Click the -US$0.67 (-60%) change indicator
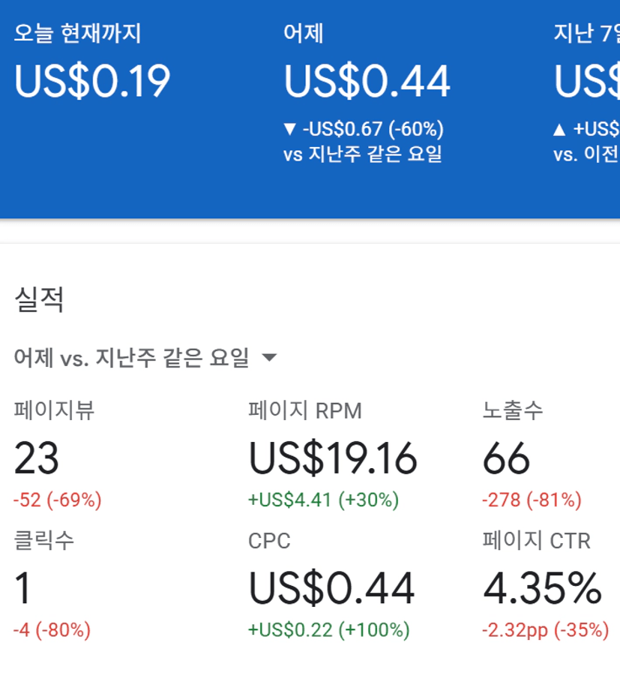Viewport: 620px width, 673px height. coord(364,128)
